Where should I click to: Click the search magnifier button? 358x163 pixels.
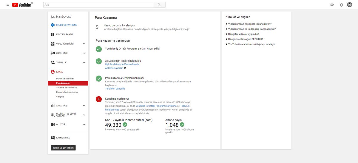(x=159, y=5)
